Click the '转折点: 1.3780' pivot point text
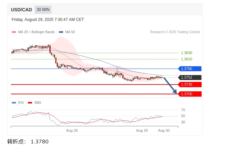The width and height of the screenshot is (241, 148). pyautogui.click(x=28, y=142)
